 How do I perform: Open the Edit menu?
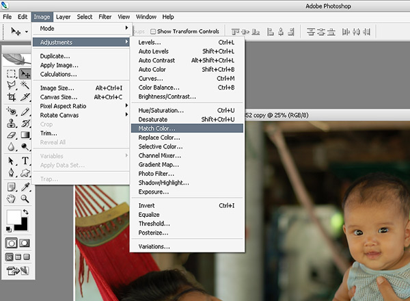[23, 16]
